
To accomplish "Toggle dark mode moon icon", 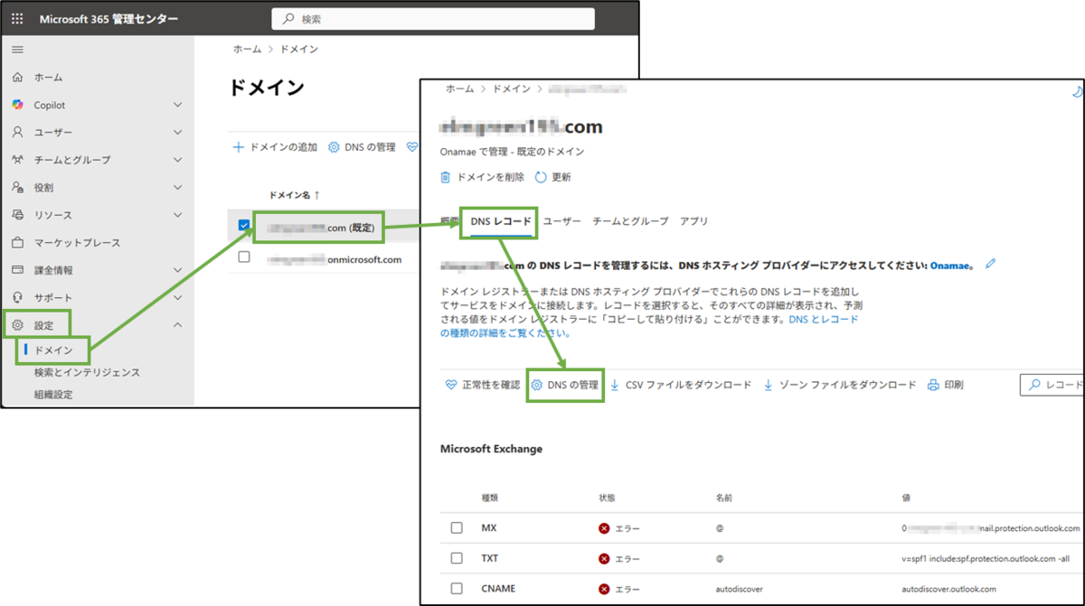I will tap(1077, 91).
